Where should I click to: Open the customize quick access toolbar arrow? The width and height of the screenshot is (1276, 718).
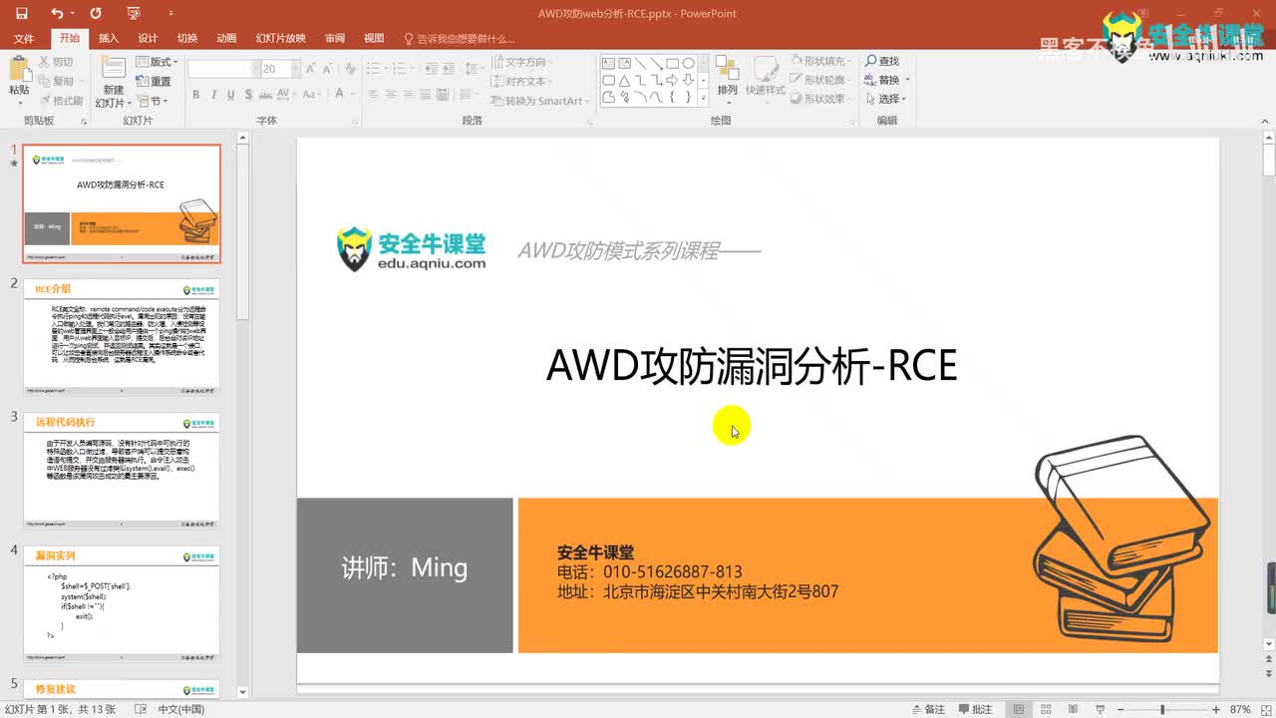(x=170, y=13)
